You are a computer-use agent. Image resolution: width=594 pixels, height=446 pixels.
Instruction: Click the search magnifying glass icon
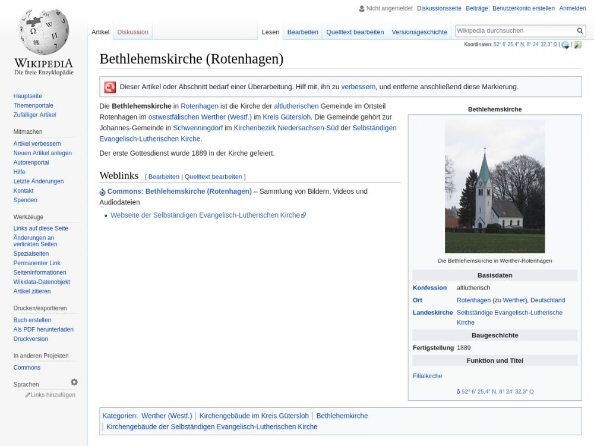[x=580, y=31]
